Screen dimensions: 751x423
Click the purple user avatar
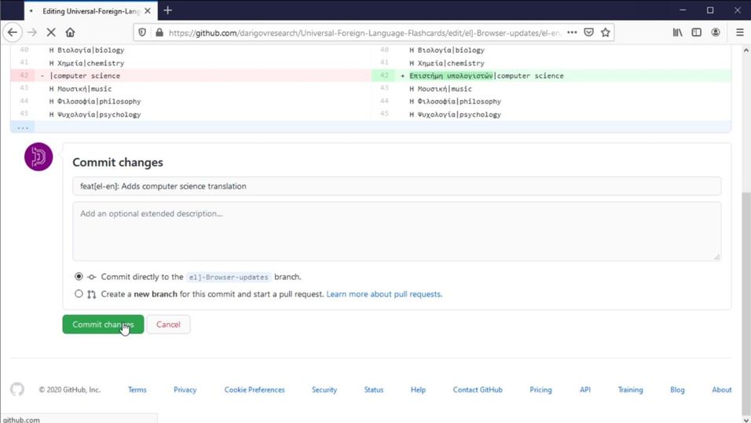pyautogui.click(x=38, y=156)
